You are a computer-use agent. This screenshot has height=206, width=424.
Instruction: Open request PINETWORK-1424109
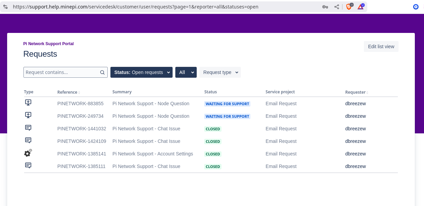point(82,141)
